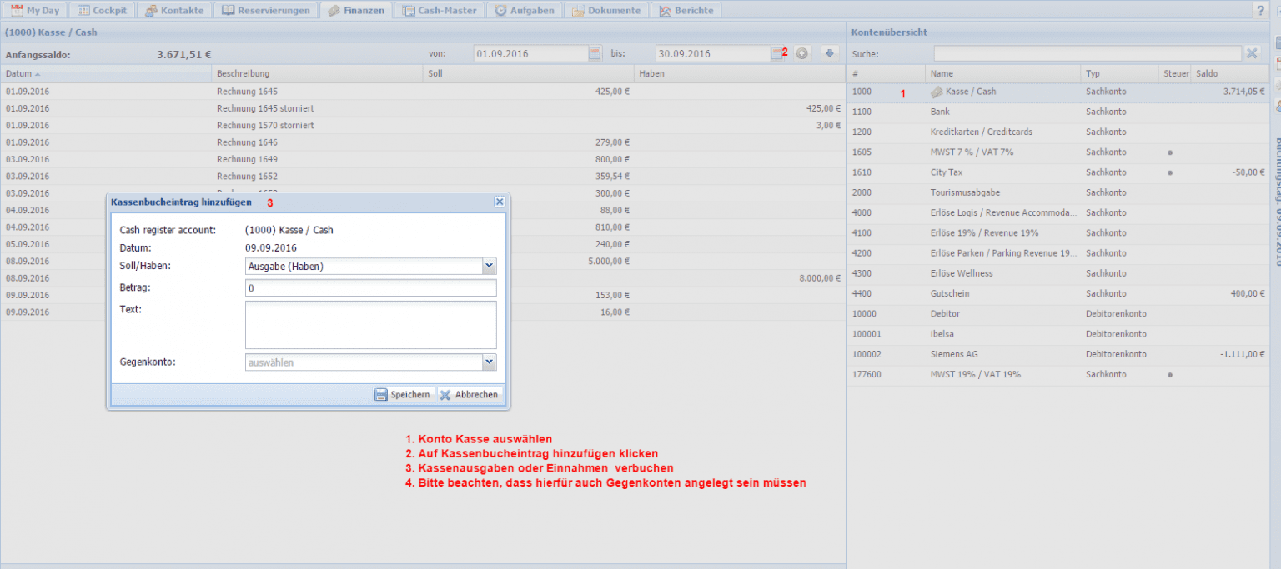The height and width of the screenshot is (569, 1281).
Task: Go to the Berichte tab
Action: pyautogui.click(x=686, y=11)
